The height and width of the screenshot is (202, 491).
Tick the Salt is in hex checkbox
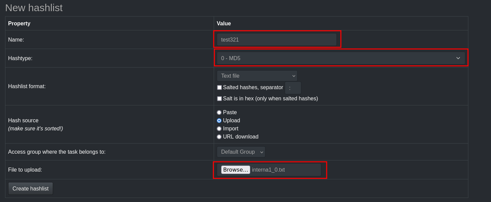coord(219,99)
